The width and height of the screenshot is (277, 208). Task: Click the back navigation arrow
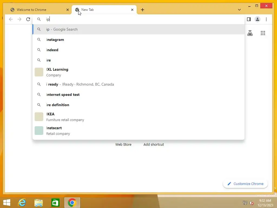click(x=11, y=19)
